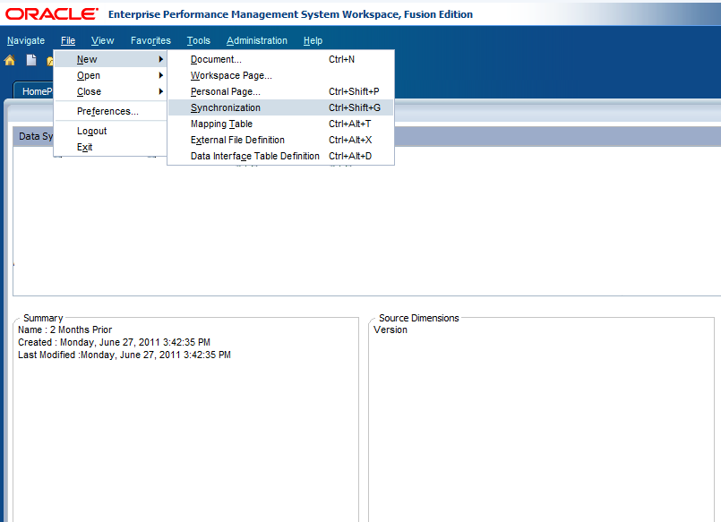Open Data Interface Table Definition
Viewport: 721px width, 522px height.
pos(254,156)
